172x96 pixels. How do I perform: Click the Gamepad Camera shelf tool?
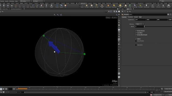[x=169, y=6]
